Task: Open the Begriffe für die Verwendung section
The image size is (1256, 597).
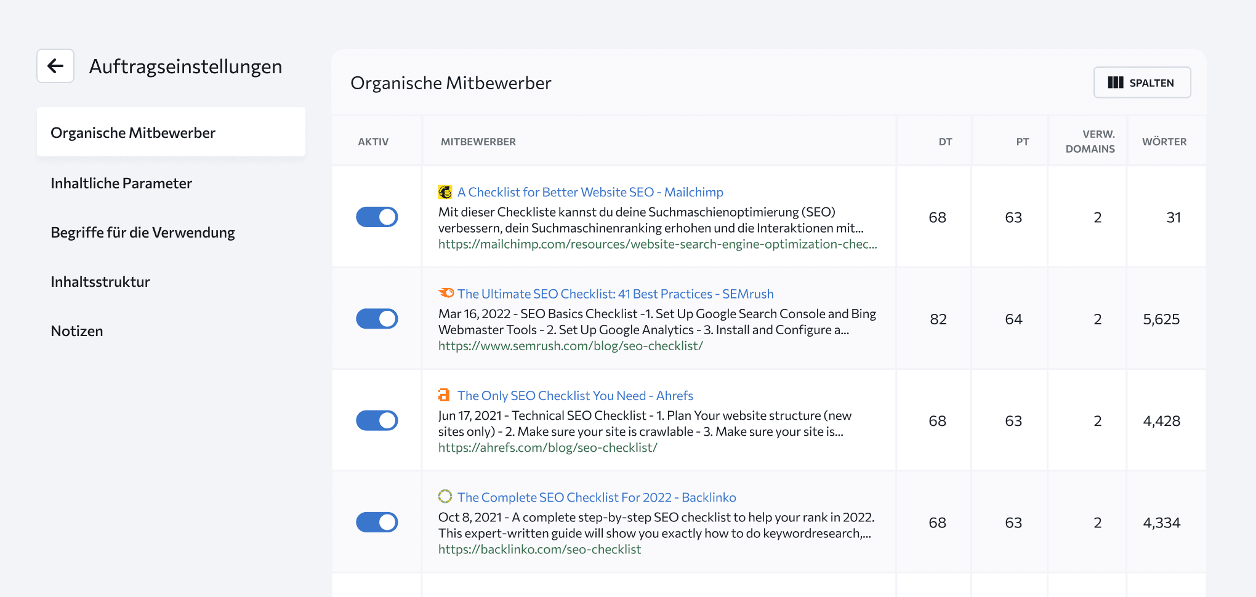Action: tap(143, 232)
